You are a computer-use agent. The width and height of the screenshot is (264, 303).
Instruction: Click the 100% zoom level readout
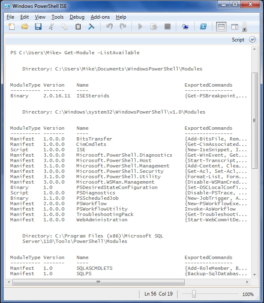[248, 294]
